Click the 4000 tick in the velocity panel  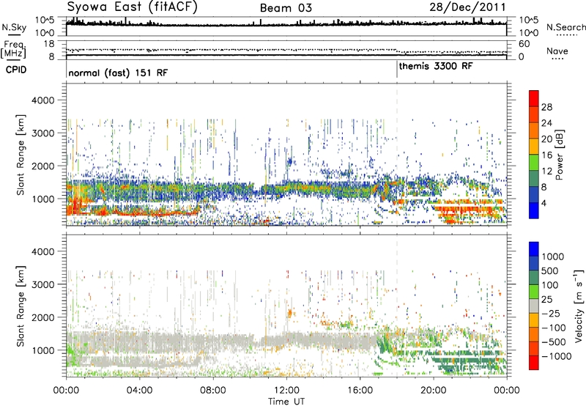tap(42, 251)
